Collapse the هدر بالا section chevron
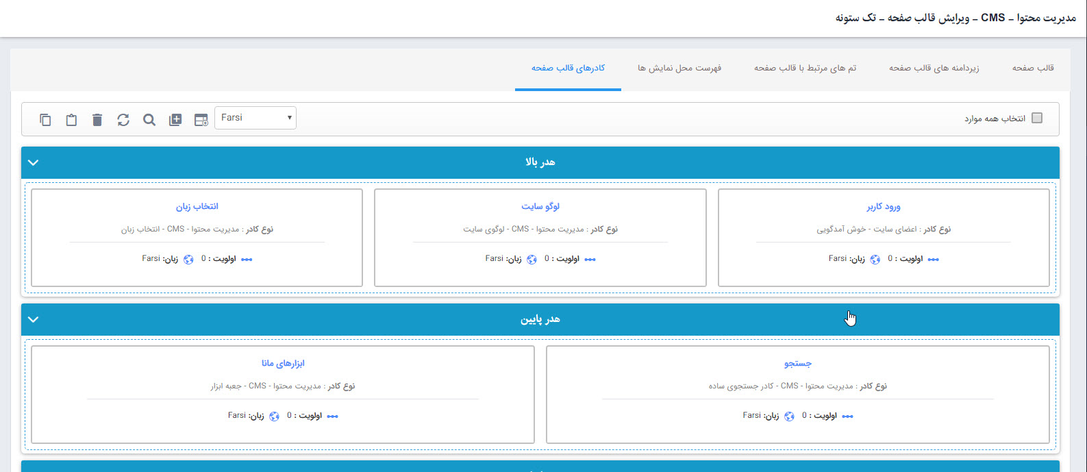Image resolution: width=1087 pixels, height=472 pixels. point(34,162)
